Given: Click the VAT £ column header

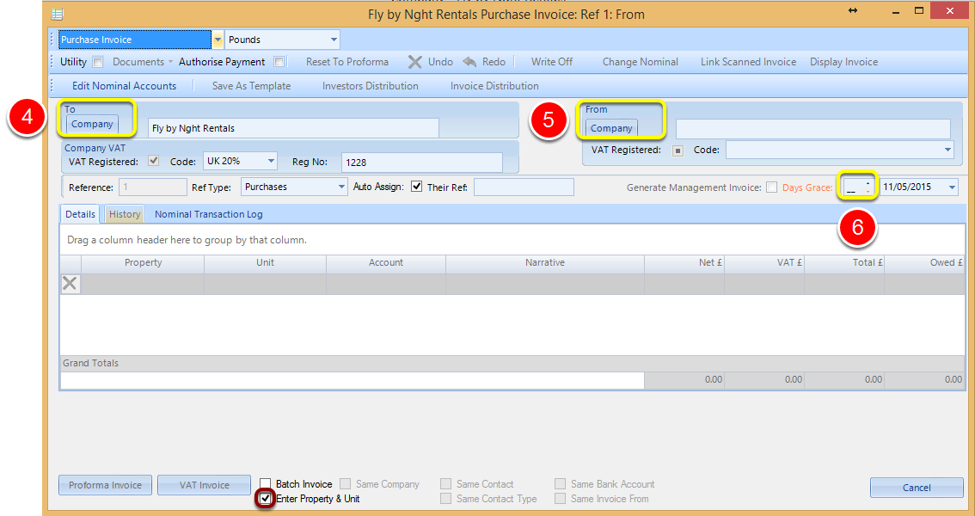Looking at the screenshot, I should [x=764, y=262].
